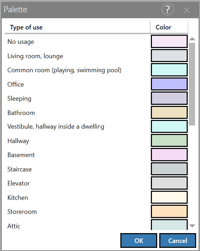Viewport: 200px width, 251px height.
Task: Close the Palette dialog
Action: 187,11
